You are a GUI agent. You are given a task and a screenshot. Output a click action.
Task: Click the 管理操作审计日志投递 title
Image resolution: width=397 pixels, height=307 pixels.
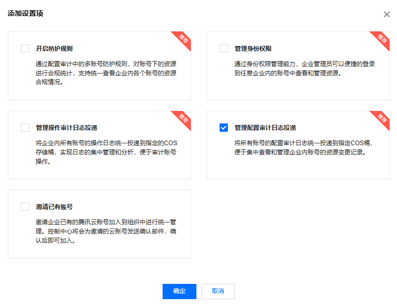coord(67,128)
